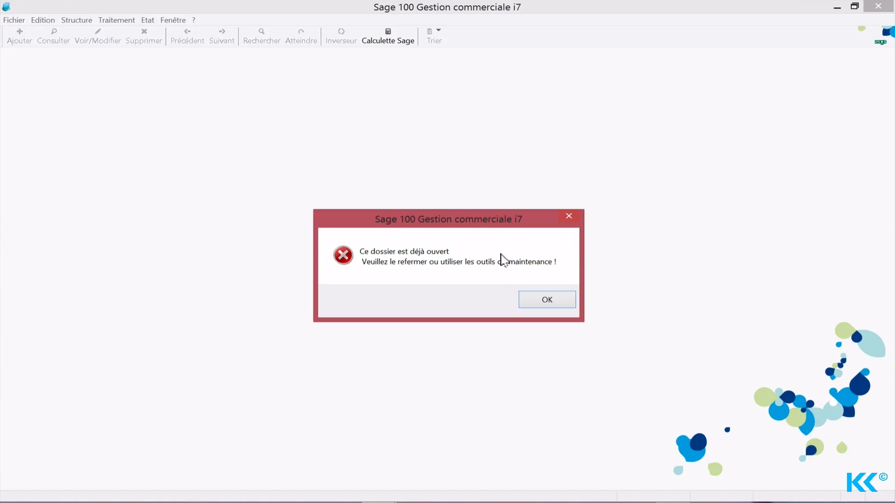Viewport: 895px width, 503px height.
Task: Close the Sage main window
Action: click(878, 6)
